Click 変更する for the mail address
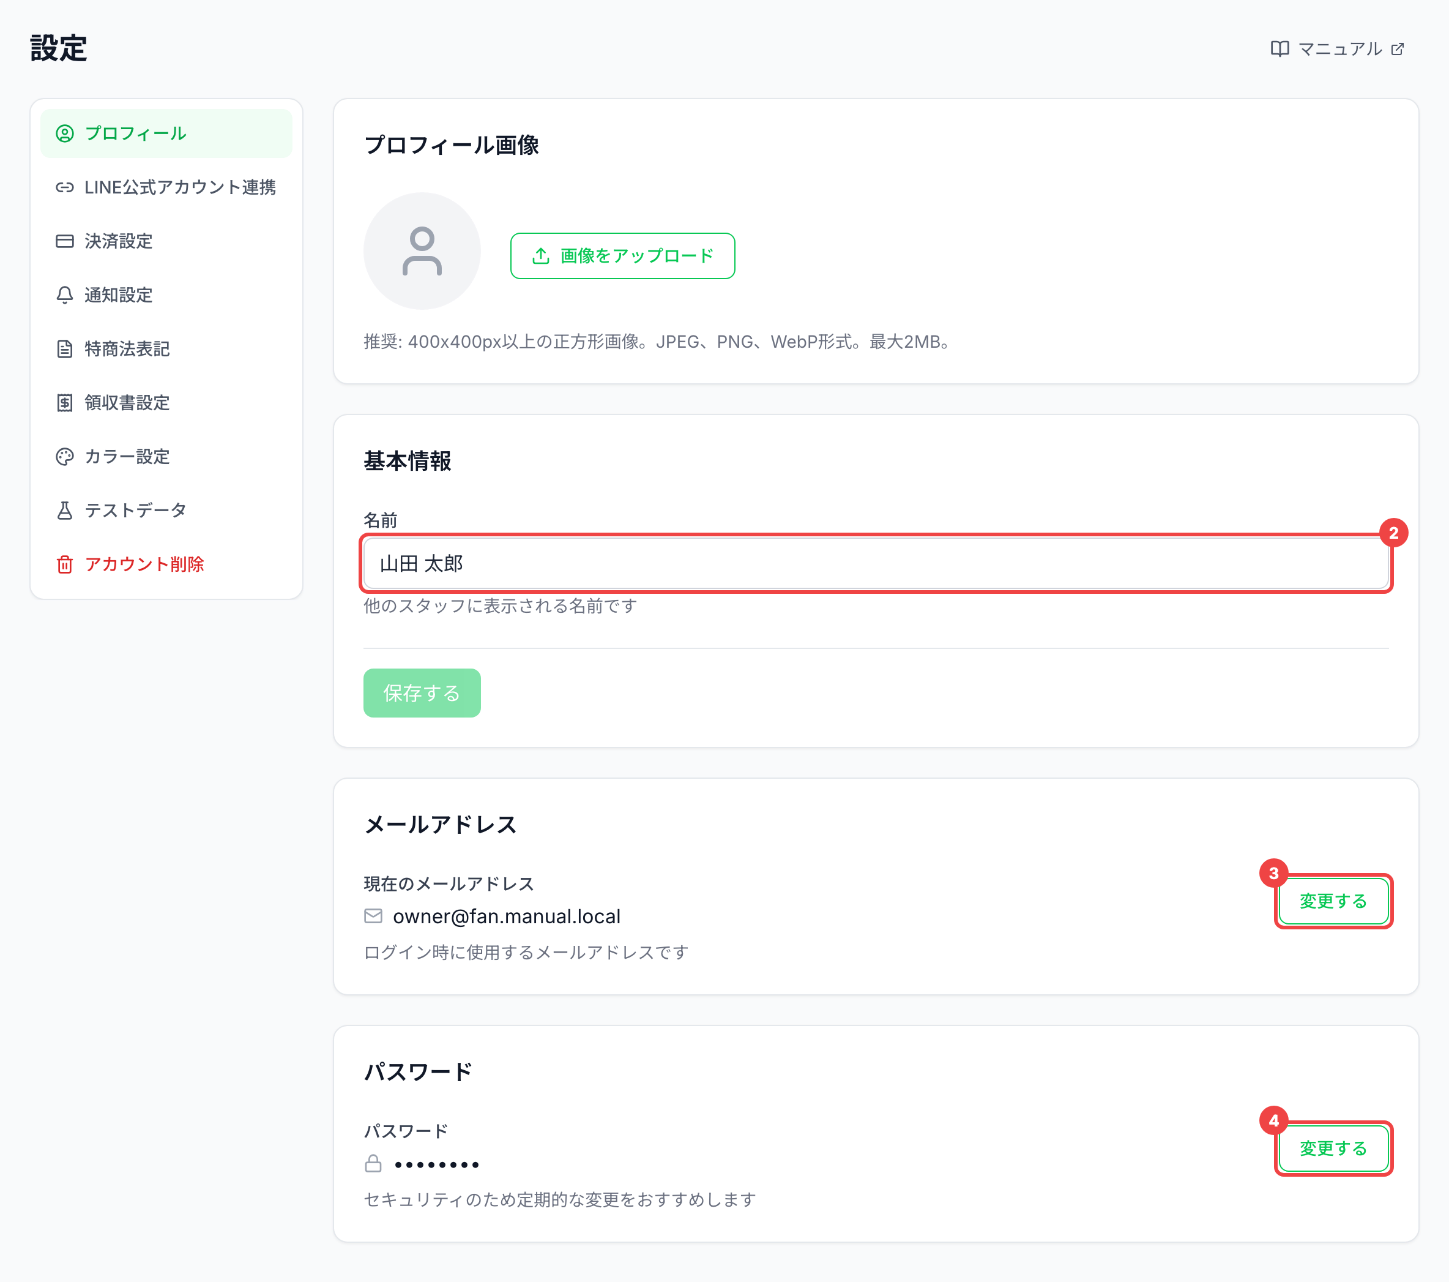 pyautogui.click(x=1333, y=901)
